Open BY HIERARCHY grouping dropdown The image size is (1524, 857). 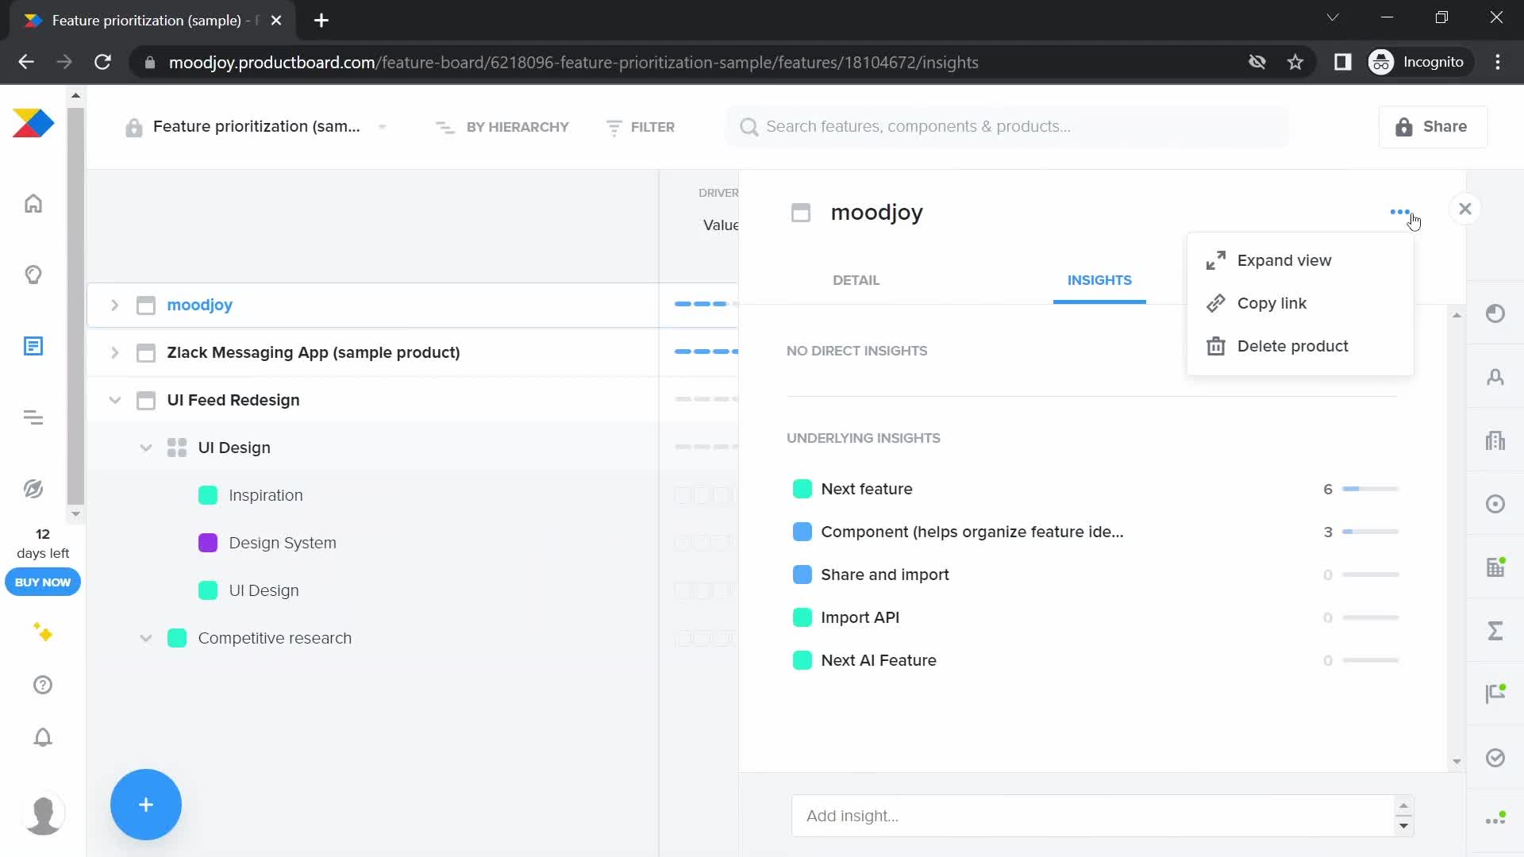(x=502, y=127)
